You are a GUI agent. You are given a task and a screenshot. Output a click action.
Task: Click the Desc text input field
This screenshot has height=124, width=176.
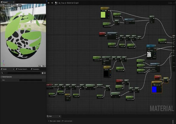click(30, 80)
